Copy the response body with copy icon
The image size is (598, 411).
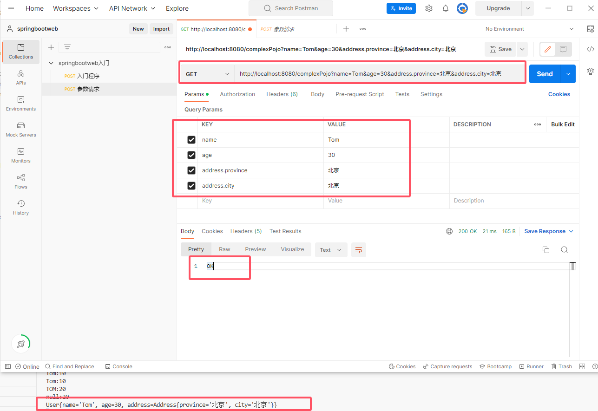click(x=546, y=250)
